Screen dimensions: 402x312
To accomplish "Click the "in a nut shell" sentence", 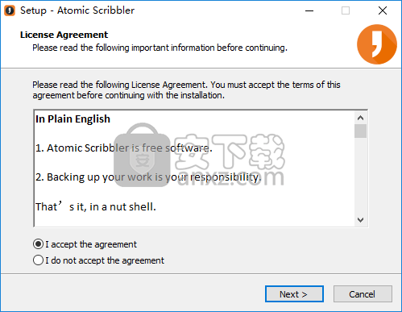I will click(96, 206).
